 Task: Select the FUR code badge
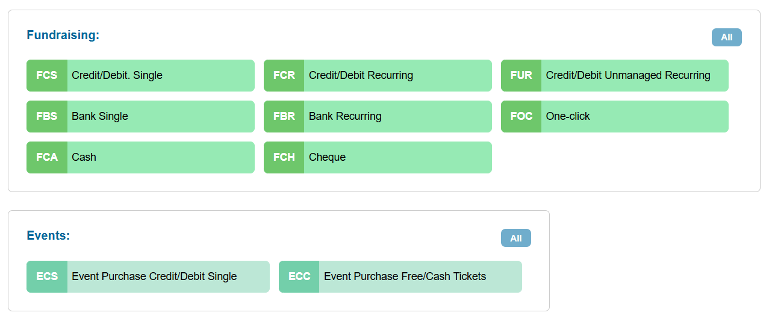(x=521, y=75)
